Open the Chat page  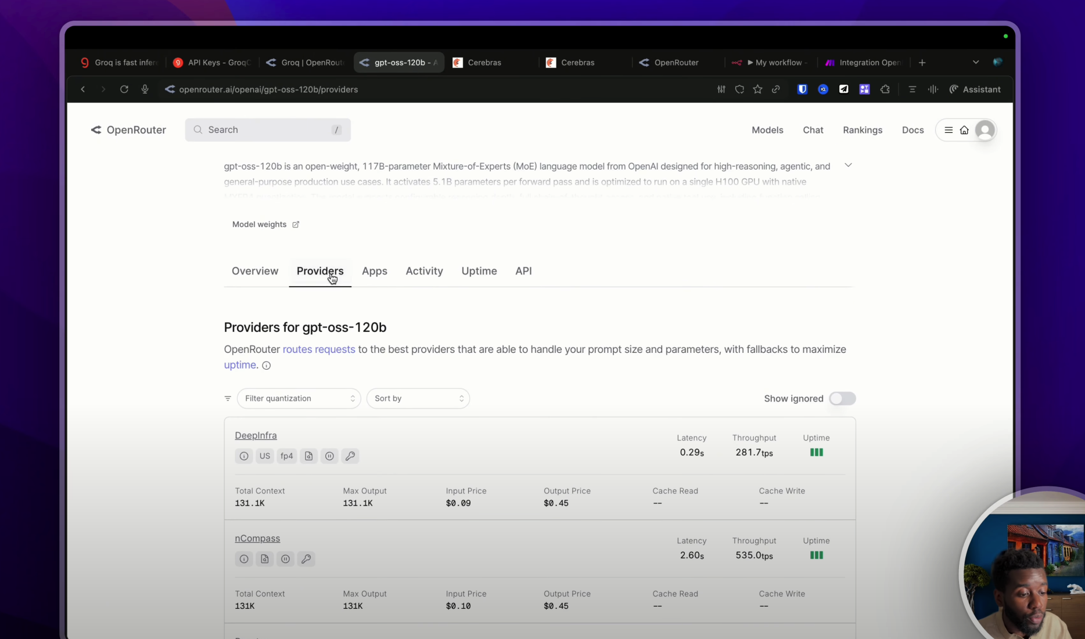(x=813, y=130)
